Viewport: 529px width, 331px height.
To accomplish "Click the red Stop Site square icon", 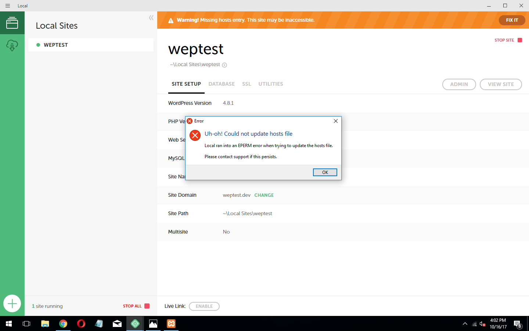I will (520, 40).
